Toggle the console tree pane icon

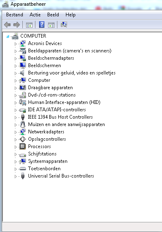pyautogui.click(x=29, y=25)
